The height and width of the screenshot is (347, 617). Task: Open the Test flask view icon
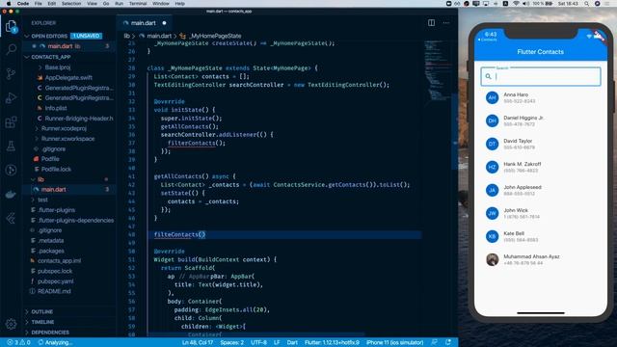(x=11, y=146)
